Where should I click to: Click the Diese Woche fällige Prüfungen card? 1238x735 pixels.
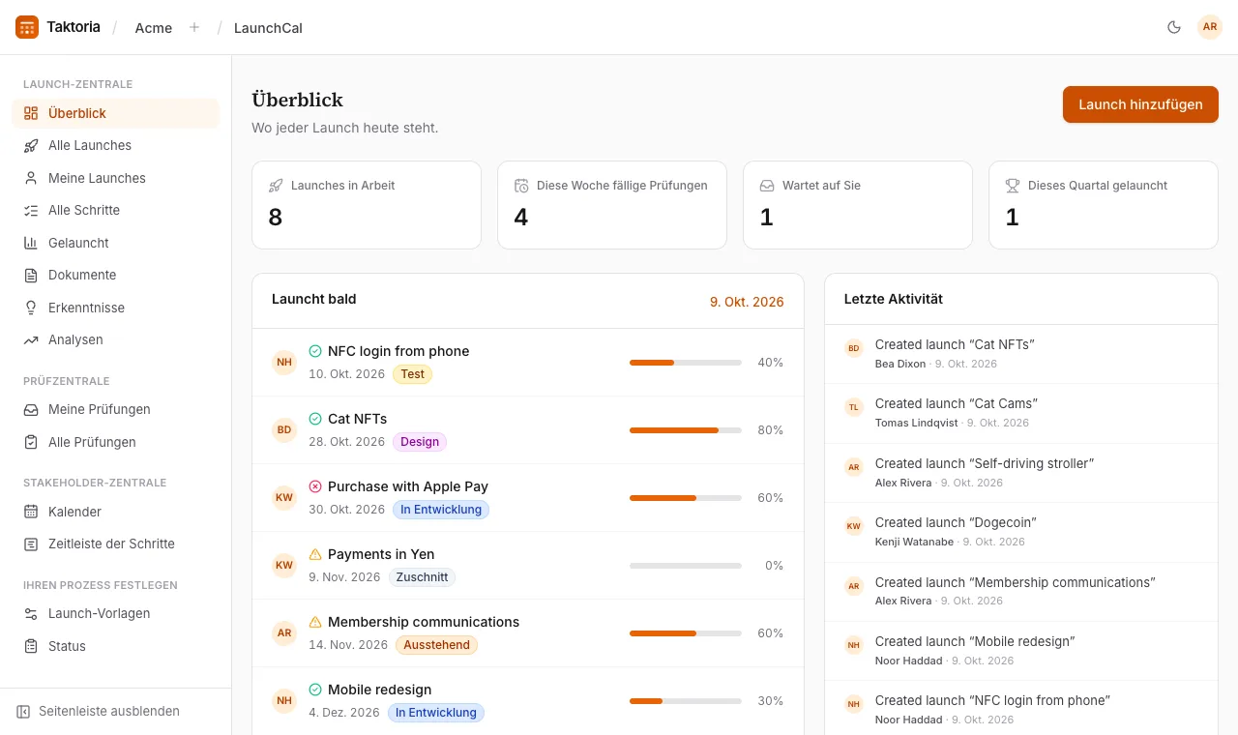tap(612, 205)
